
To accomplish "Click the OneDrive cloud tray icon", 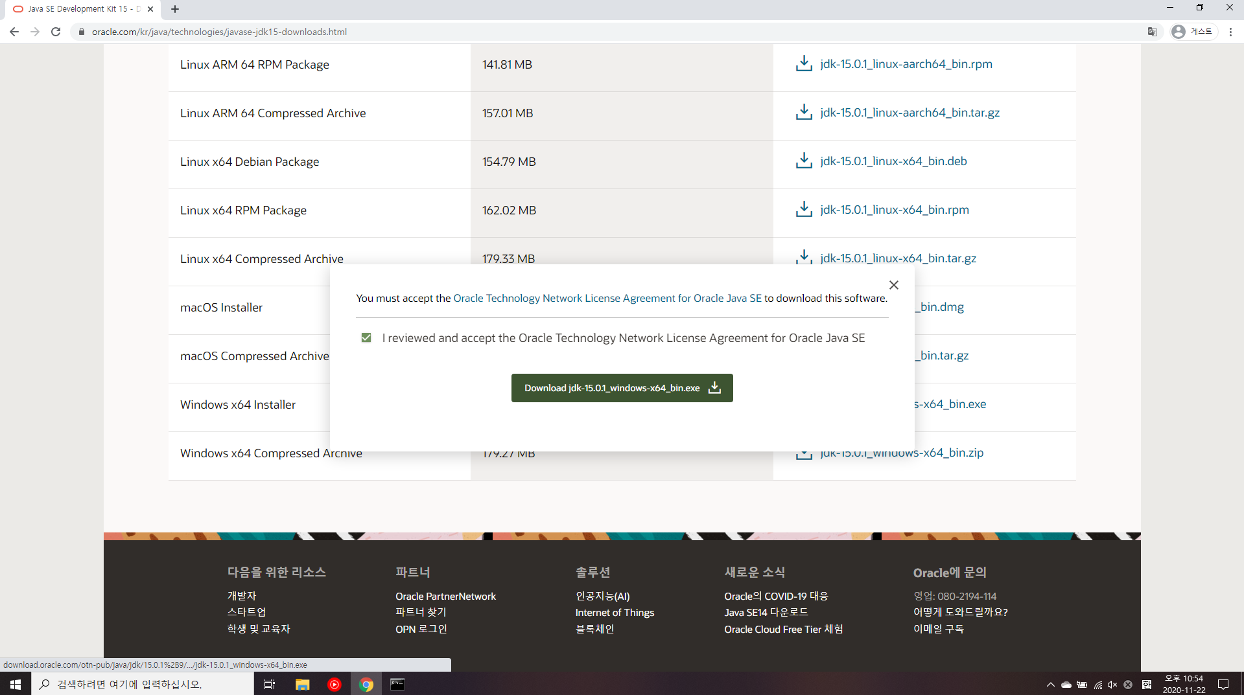I will pos(1066,685).
